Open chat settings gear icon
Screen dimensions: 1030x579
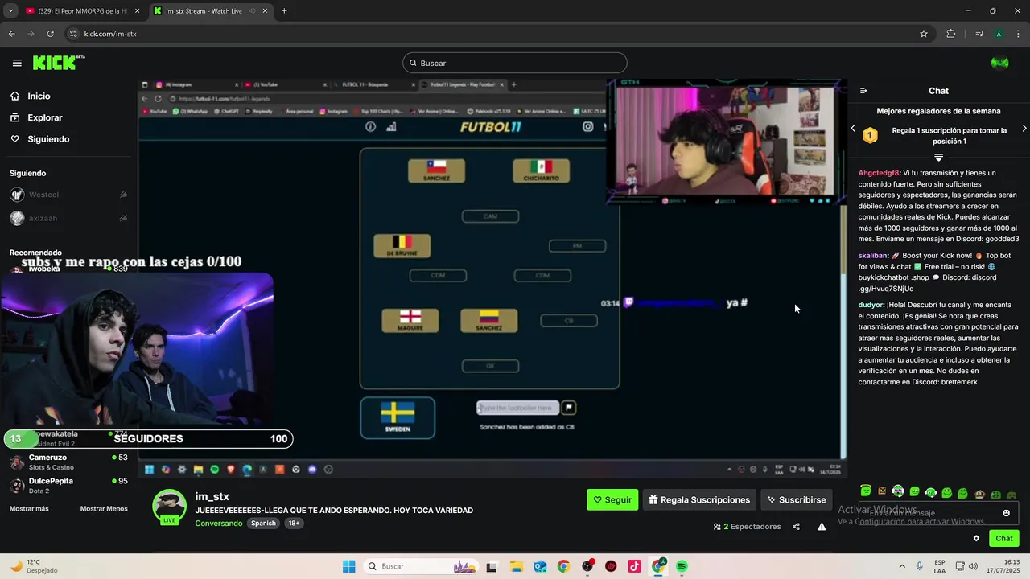[976, 539]
